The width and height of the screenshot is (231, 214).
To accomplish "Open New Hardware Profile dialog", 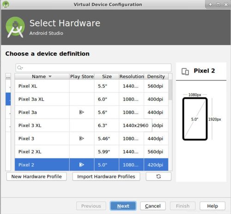I will pos(36,177).
